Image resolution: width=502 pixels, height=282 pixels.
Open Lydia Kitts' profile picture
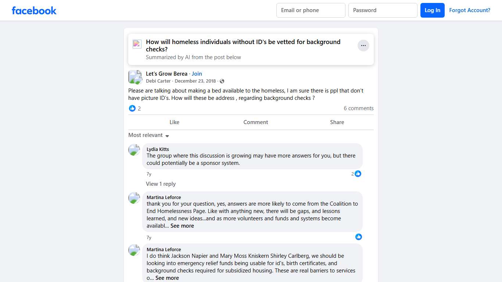pyautogui.click(x=134, y=150)
